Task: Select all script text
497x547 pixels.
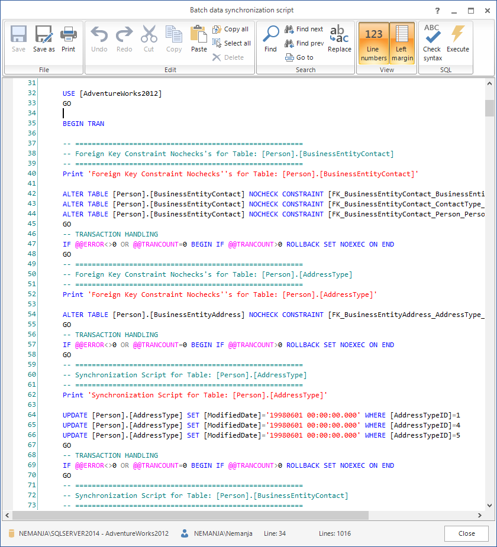Action: pyautogui.click(x=231, y=43)
